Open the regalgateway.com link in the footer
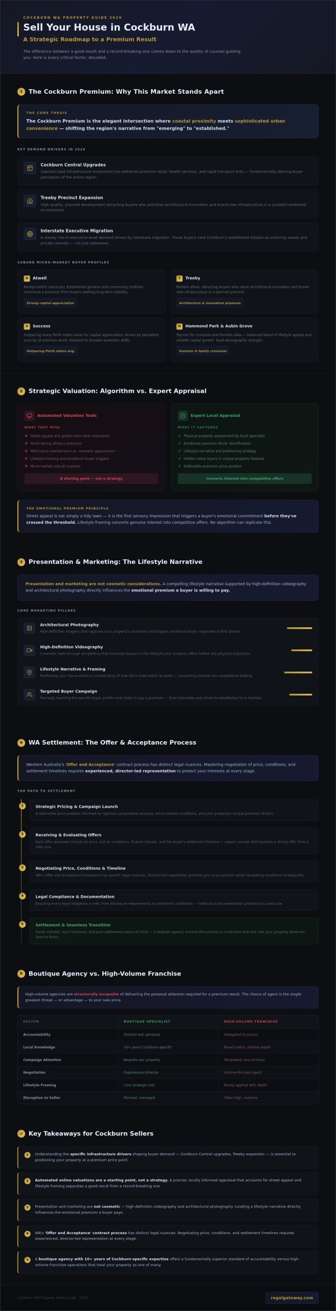Screen dimensions: 336x1311 (x=292, y=1294)
